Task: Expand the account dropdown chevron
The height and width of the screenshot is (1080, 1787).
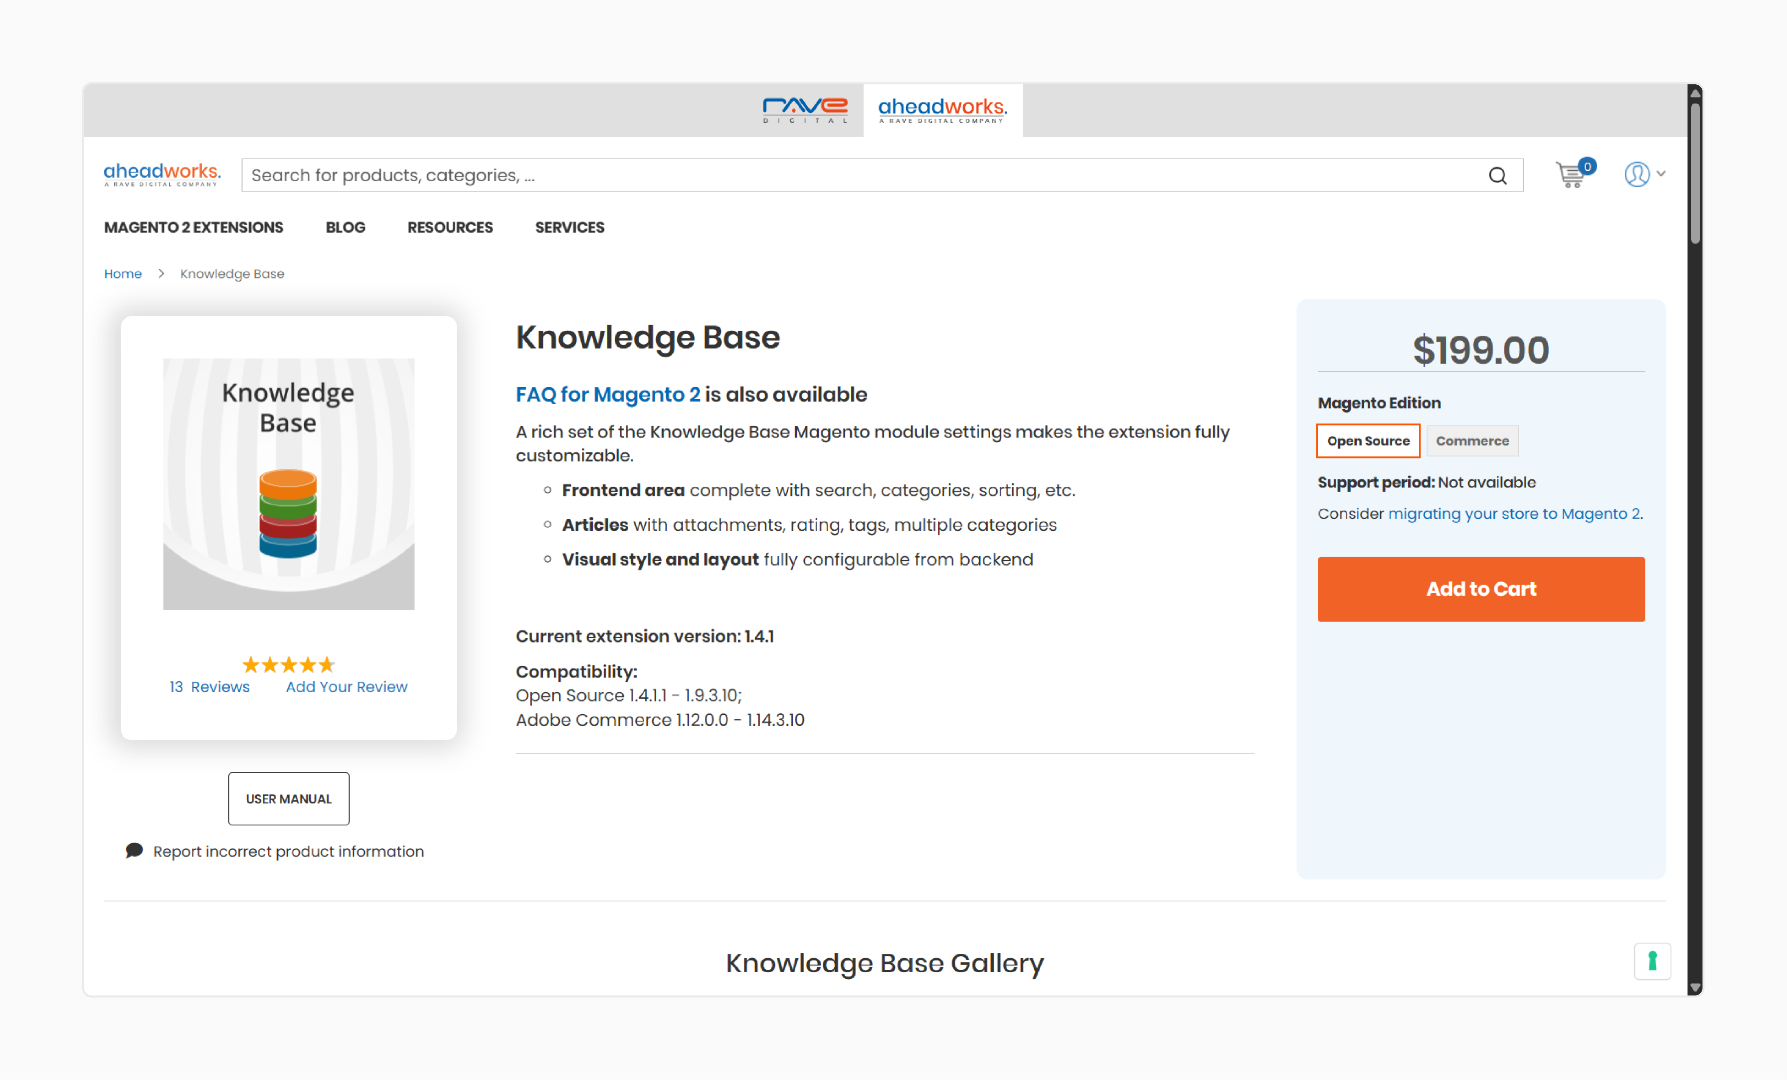Action: click(x=1661, y=174)
